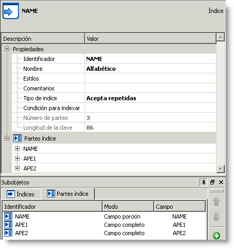234x248 pixels.
Task: Select the Longitud de la clave label
Action: click(x=48, y=128)
